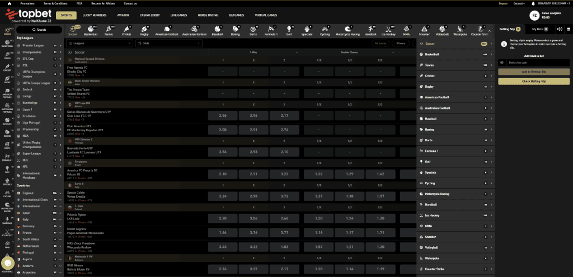Select Golf in the top sports icon bar
The image size is (573, 277).
point(289,30)
